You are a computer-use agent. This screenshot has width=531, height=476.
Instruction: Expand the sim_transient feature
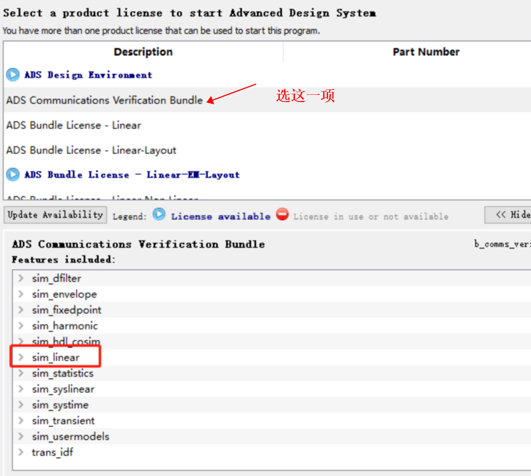point(21,421)
